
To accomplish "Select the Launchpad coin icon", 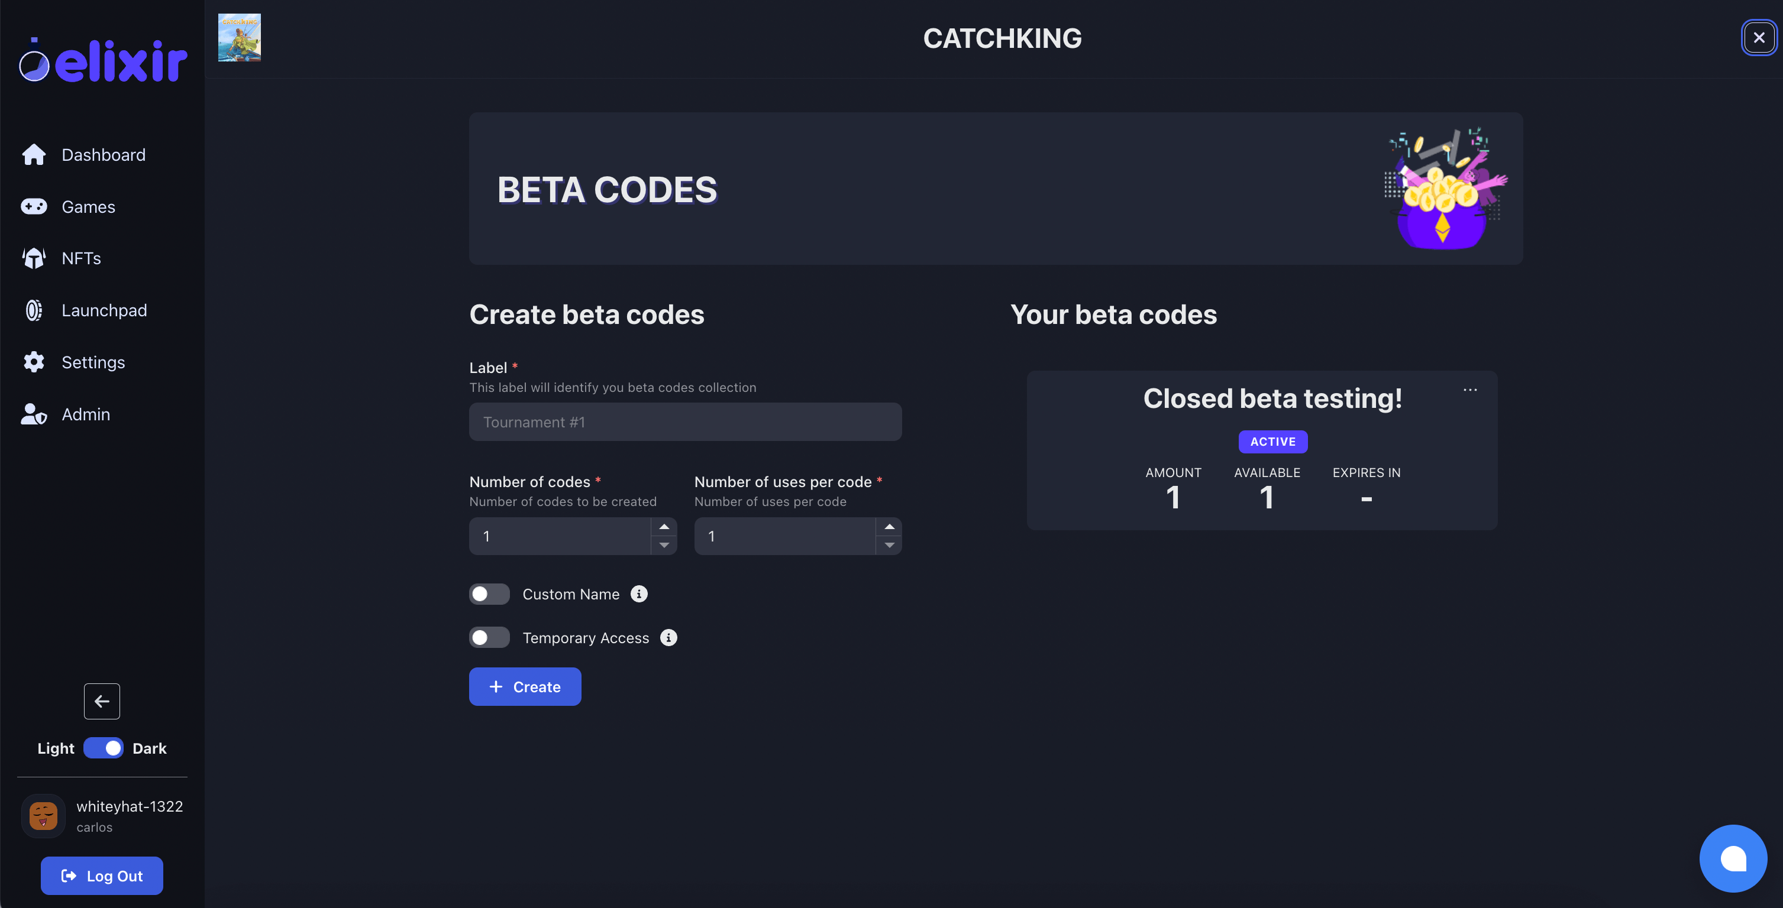I will click(x=33, y=310).
